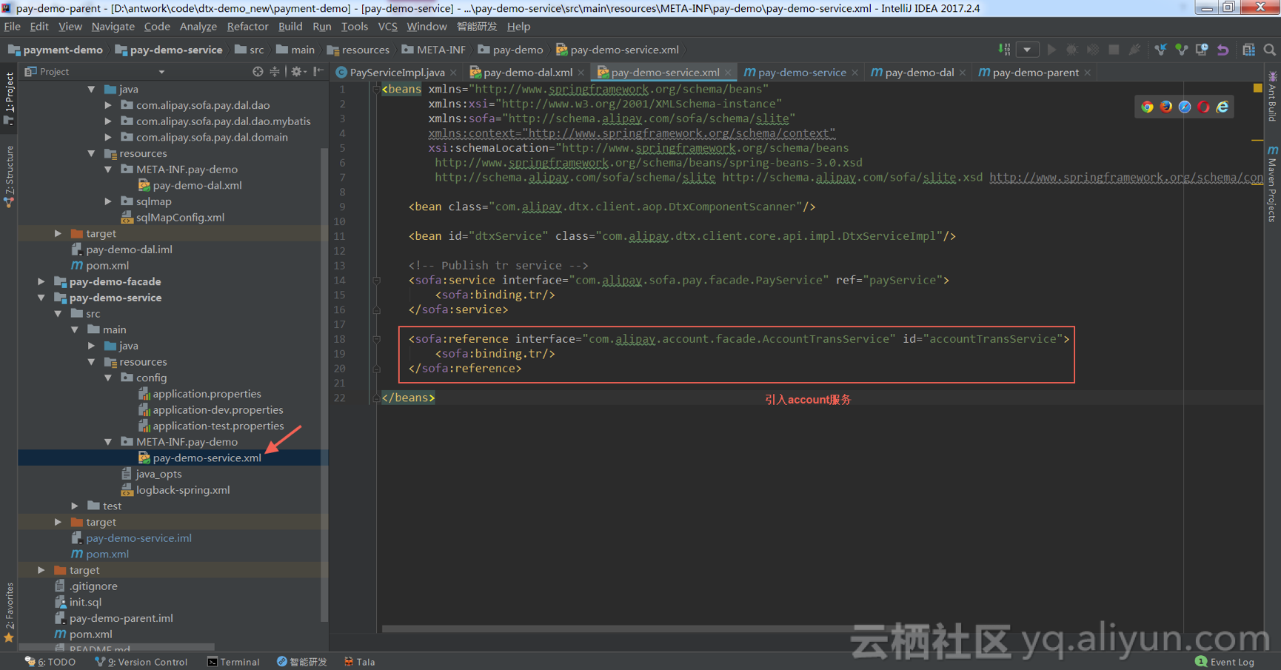Image resolution: width=1281 pixels, height=670 pixels.
Task: Open the Refactor menu
Action: 247,27
